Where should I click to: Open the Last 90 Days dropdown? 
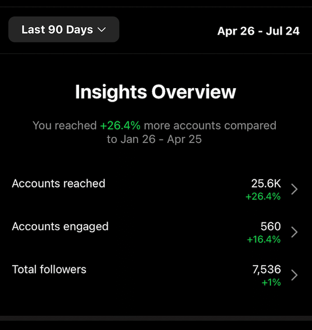[64, 29]
